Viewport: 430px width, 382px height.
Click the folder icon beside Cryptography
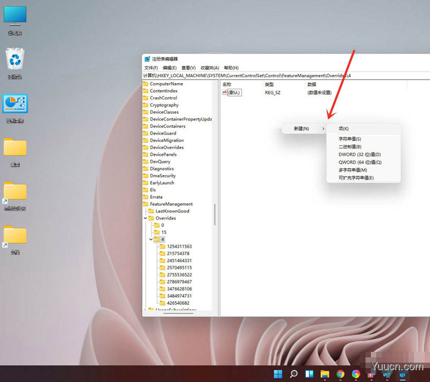click(x=146, y=105)
